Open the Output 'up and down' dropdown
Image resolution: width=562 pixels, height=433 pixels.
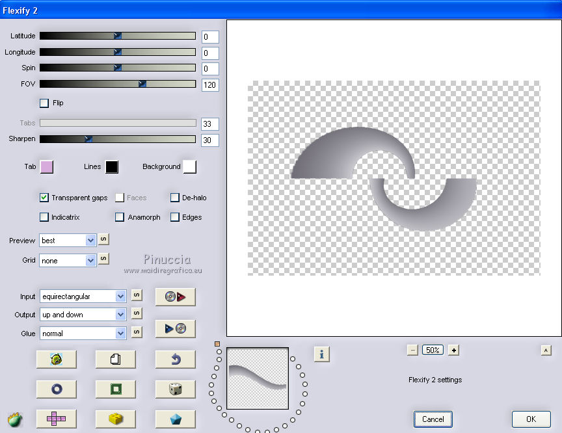[83, 315]
